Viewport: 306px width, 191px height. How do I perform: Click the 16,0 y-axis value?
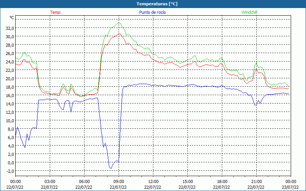(x=10, y=95)
